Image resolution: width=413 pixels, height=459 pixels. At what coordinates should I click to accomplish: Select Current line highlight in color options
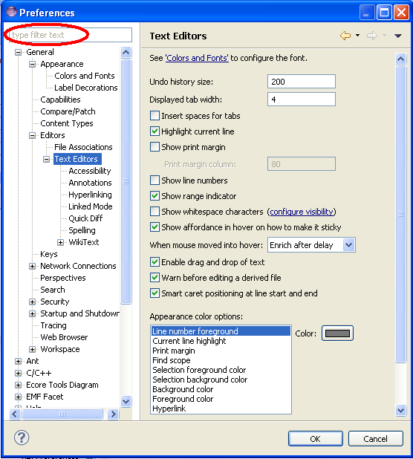[x=189, y=341]
